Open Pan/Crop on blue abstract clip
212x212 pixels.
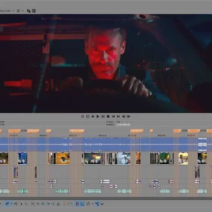tap(20, 161)
